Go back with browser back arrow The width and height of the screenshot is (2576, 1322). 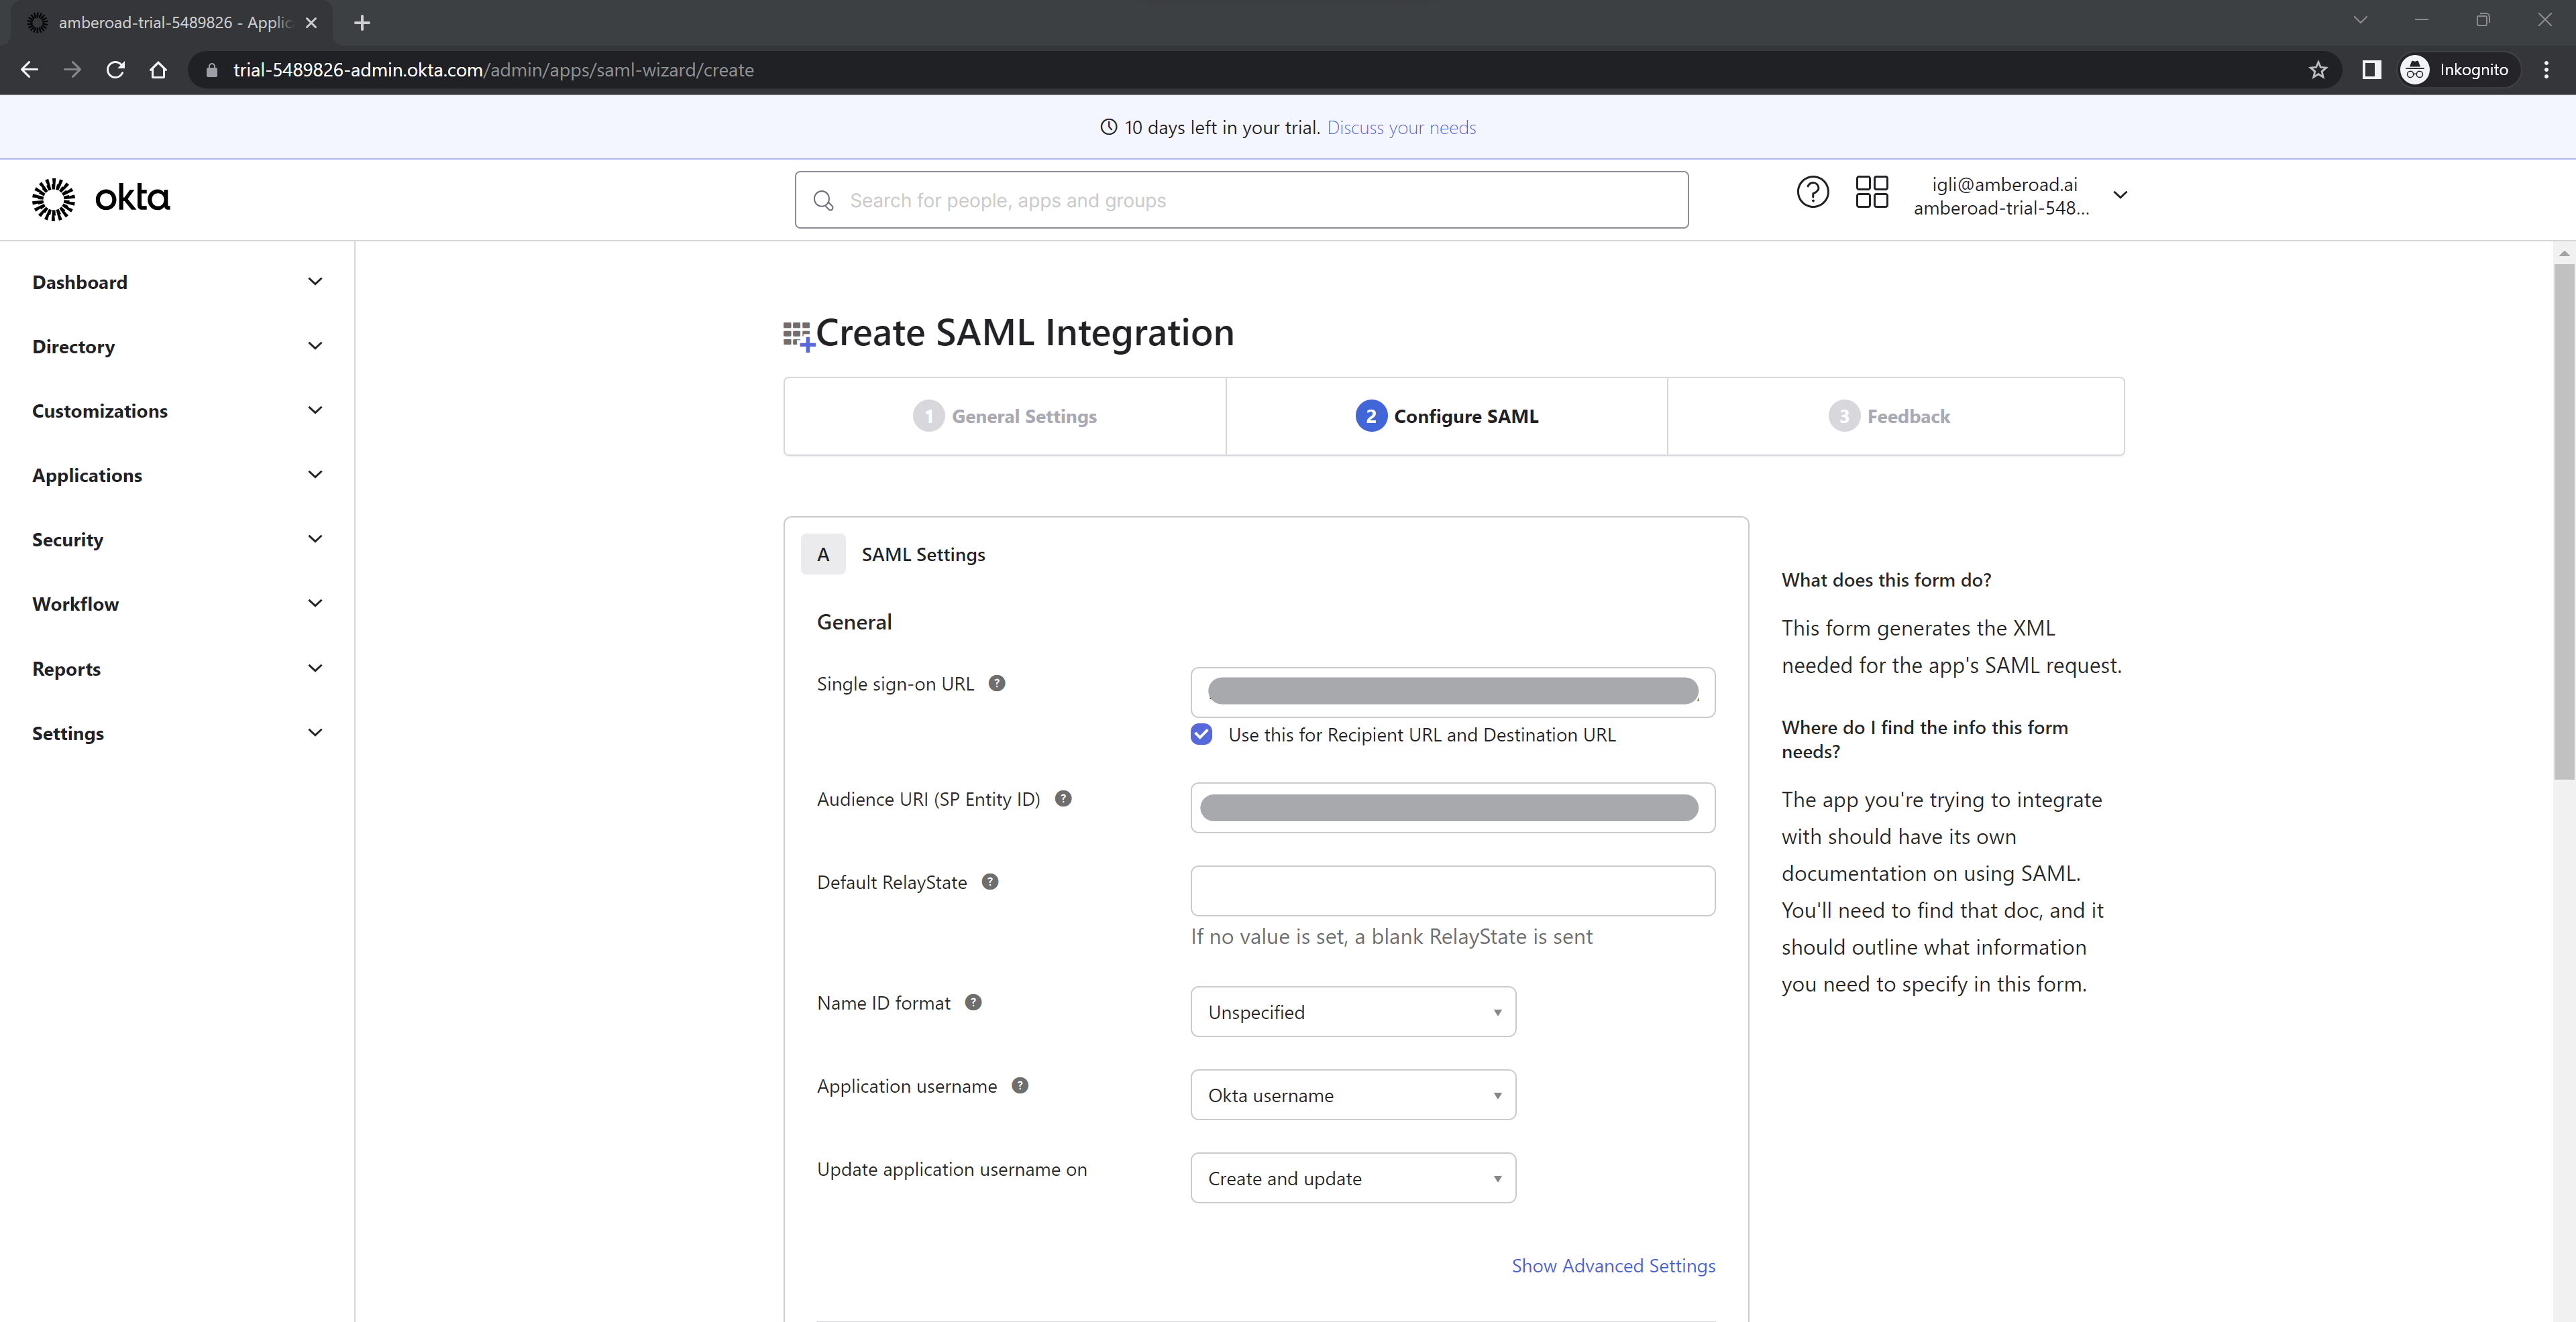[29, 70]
